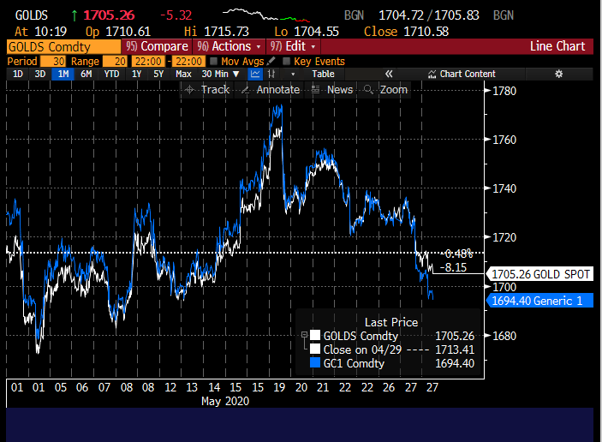Click the white GOLDS Comdty legend swatch
Image resolution: width=602 pixels, height=442 pixels.
[x=315, y=335]
